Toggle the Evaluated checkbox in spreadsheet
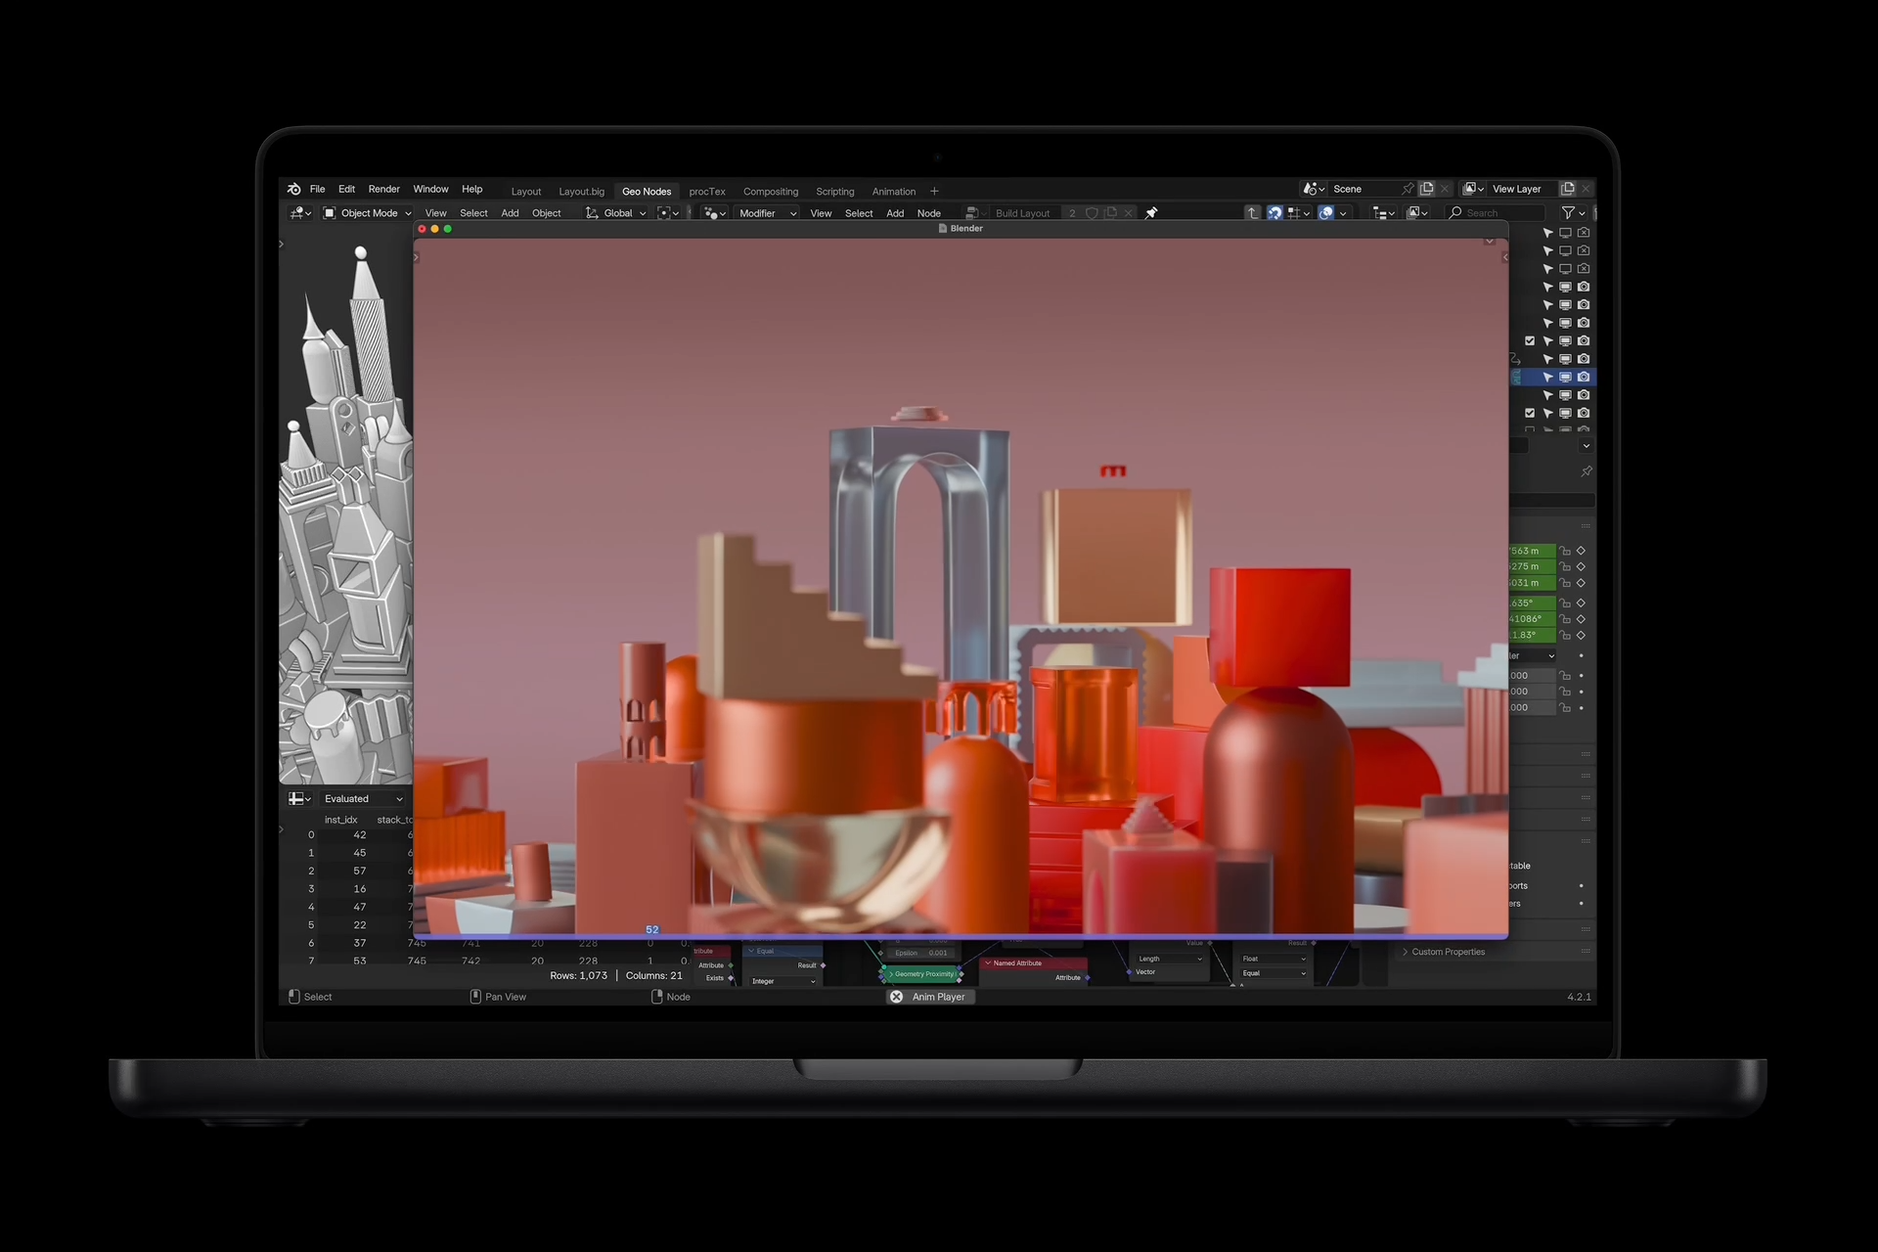Viewport: 1878px width, 1252px height. 346,798
